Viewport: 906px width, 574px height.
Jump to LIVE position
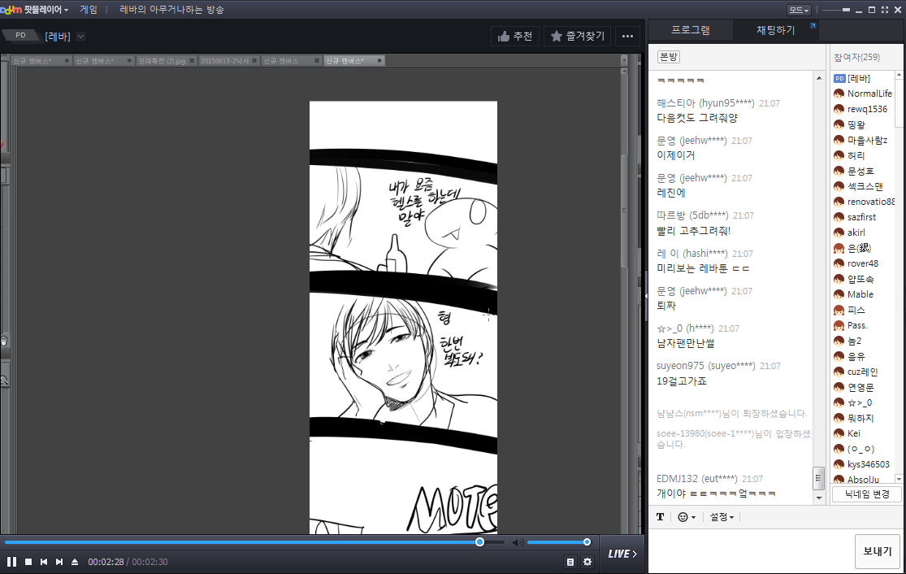point(622,554)
